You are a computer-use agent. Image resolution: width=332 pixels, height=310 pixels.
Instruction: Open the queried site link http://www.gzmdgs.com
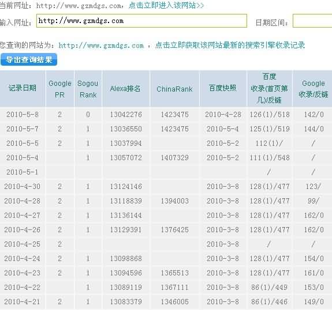(101, 45)
